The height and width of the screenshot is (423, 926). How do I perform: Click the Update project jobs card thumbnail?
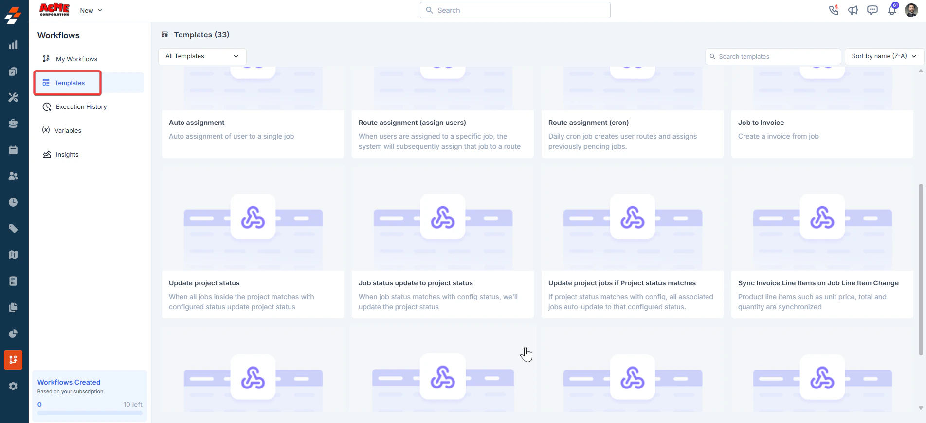coord(633,219)
